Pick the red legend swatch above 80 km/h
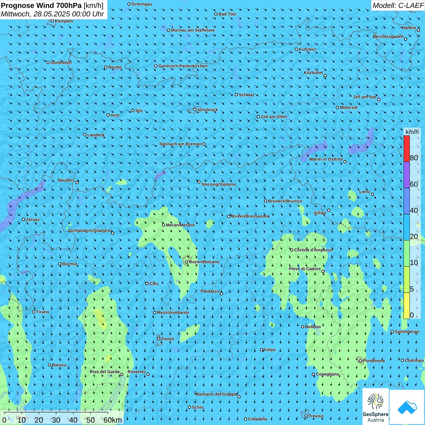 click(406, 148)
